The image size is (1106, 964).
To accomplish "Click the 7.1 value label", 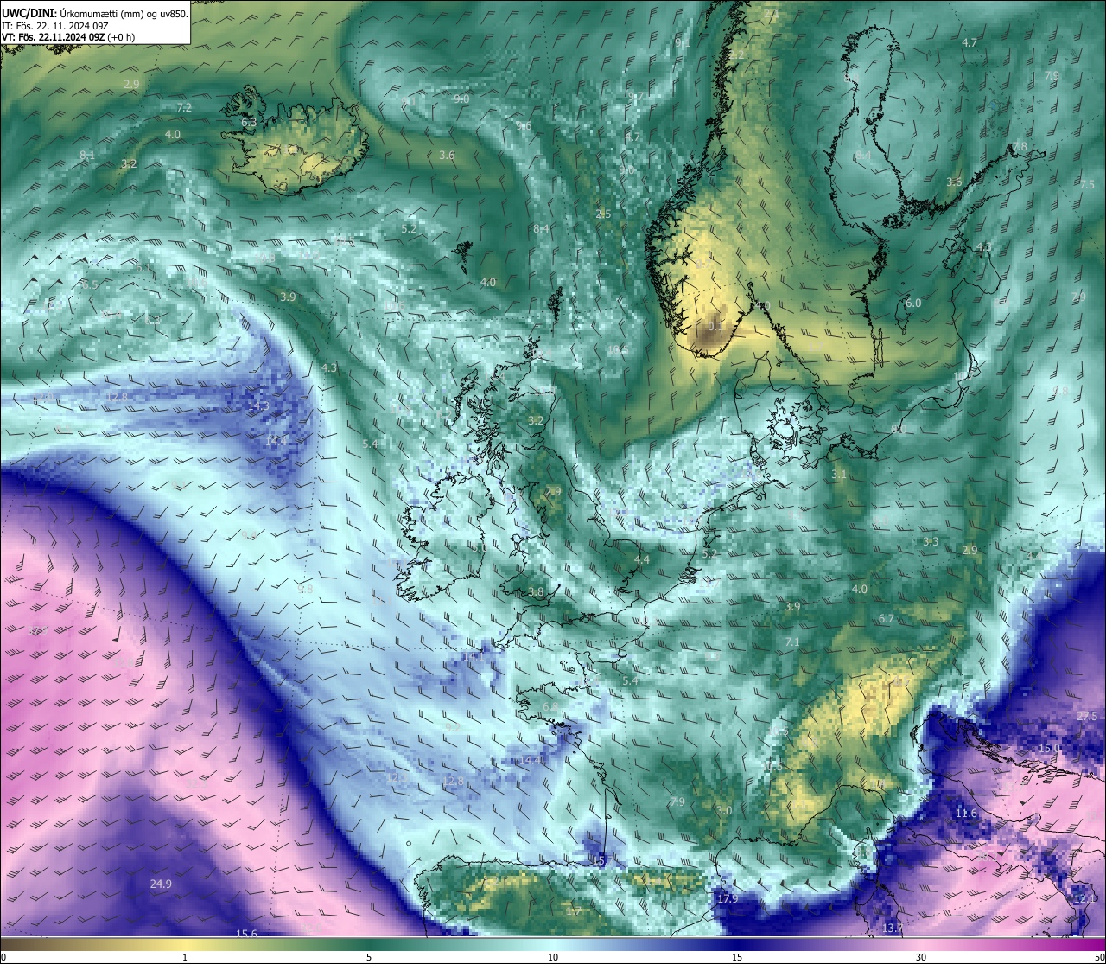I will 792,642.
